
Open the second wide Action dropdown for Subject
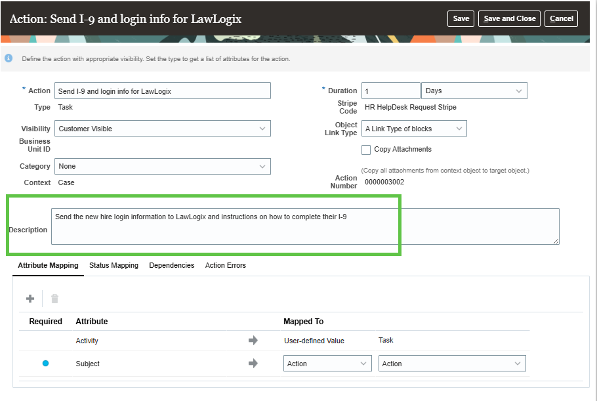452,364
